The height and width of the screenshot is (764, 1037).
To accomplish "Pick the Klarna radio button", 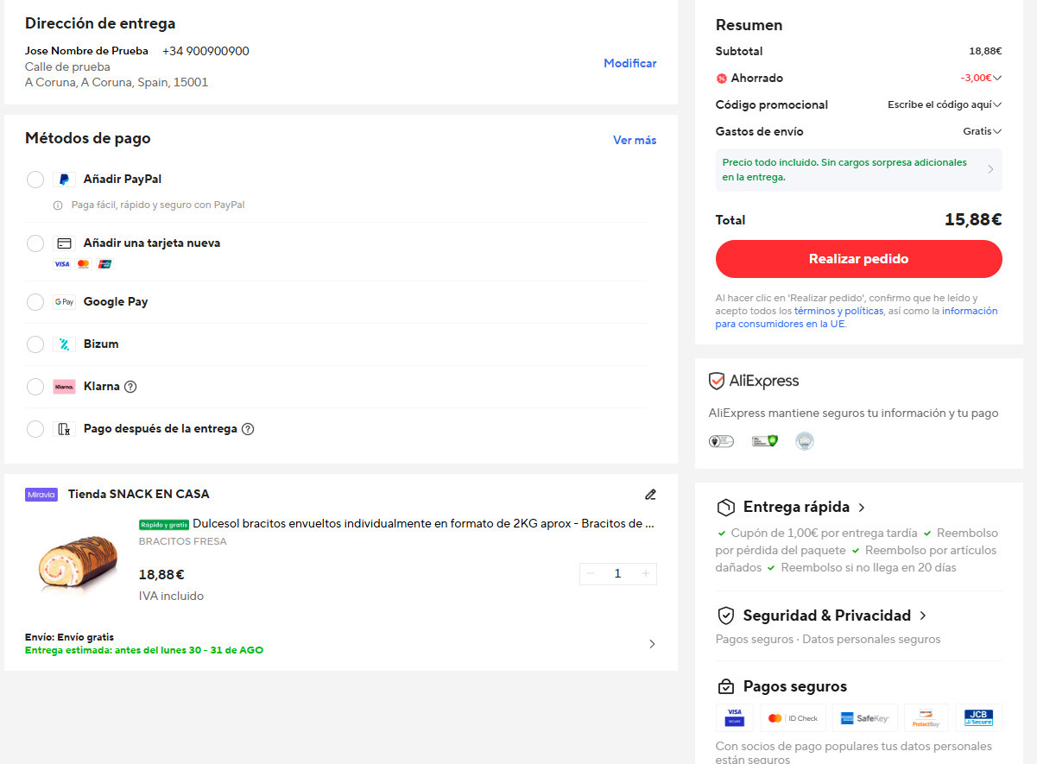I will [35, 387].
